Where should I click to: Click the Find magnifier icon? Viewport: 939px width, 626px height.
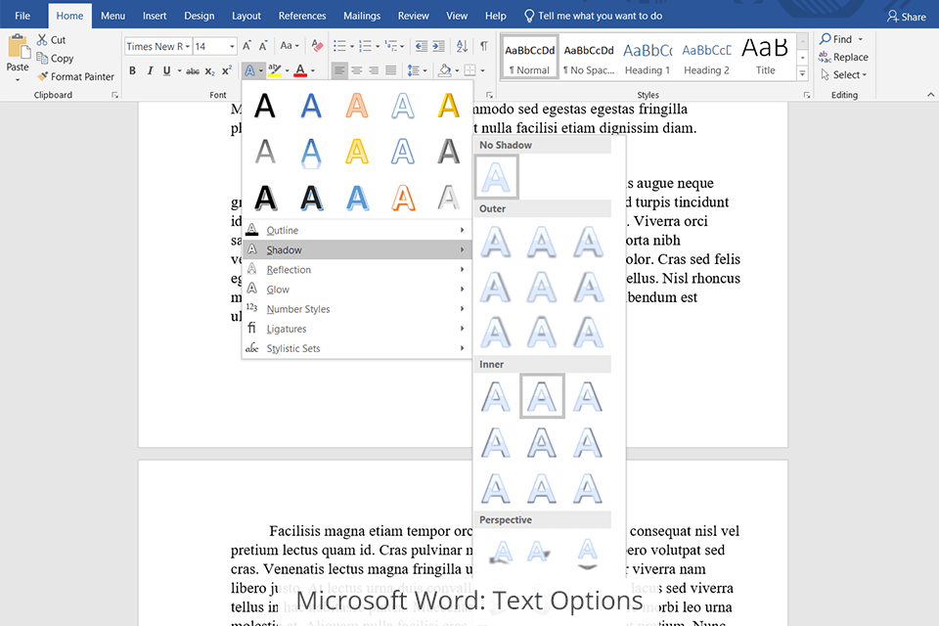(x=826, y=39)
